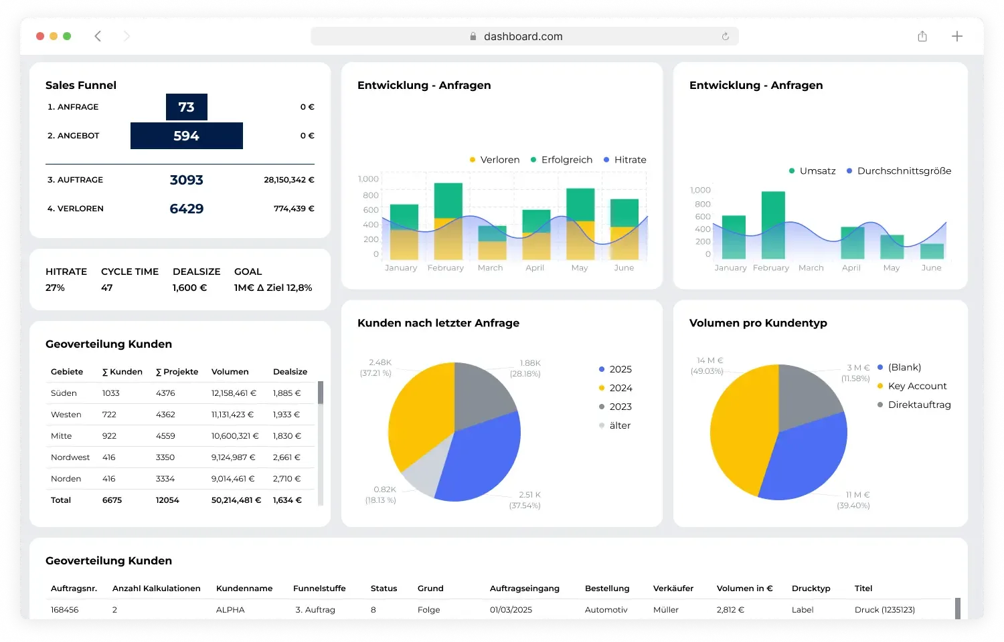Select the 2024 legend entry
The width and height of the screenshot is (1004, 642).
point(615,388)
